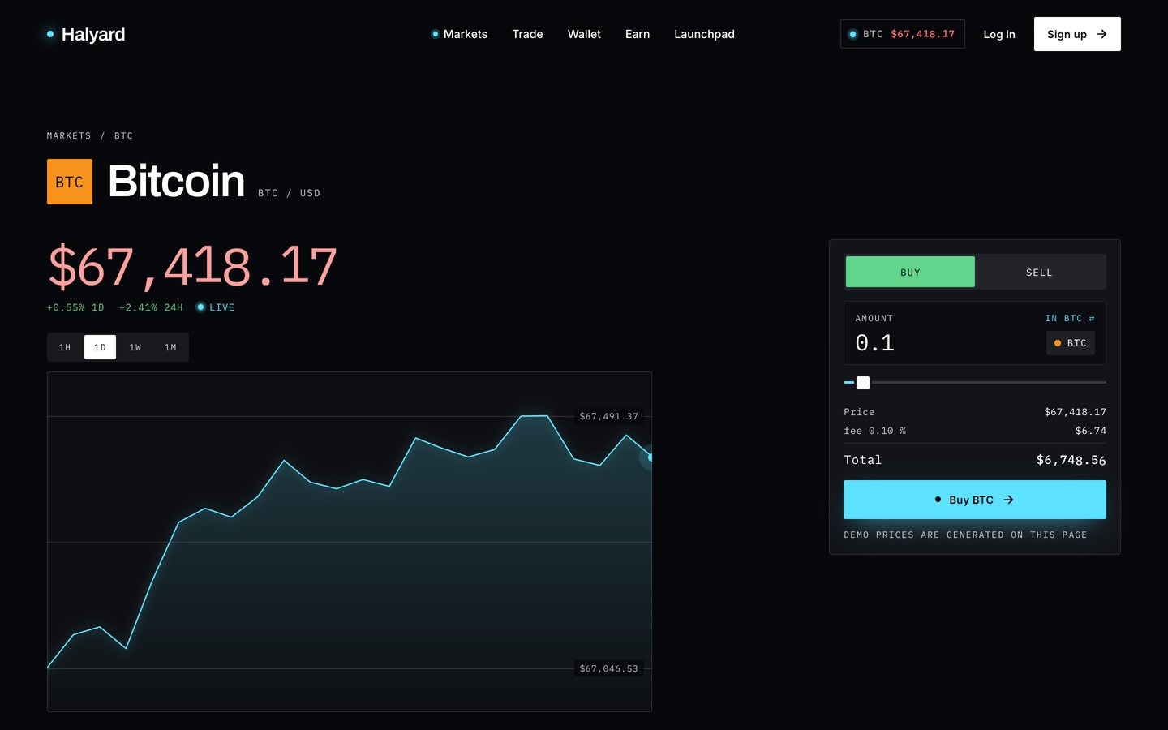Viewport: 1168px width, 730px height.
Task: Click the Total $6,748.56 value
Action: tap(1071, 460)
